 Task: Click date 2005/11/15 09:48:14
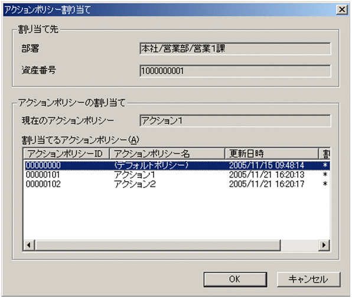tap(266, 165)
